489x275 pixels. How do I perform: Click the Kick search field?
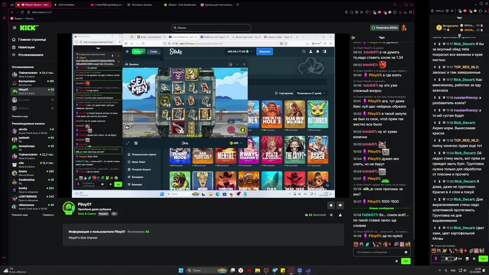click(x=211, y=27)
